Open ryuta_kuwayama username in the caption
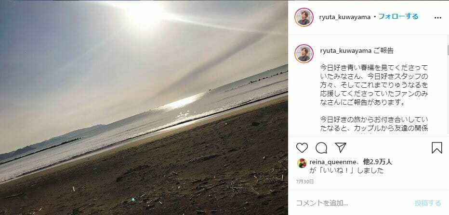Viewport: 449px width, 215px height. pos(345,51)
